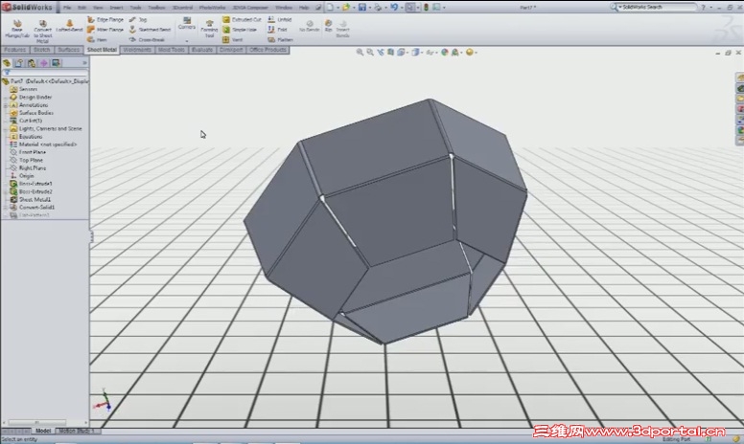Select the Jog tool

point(138,19)
